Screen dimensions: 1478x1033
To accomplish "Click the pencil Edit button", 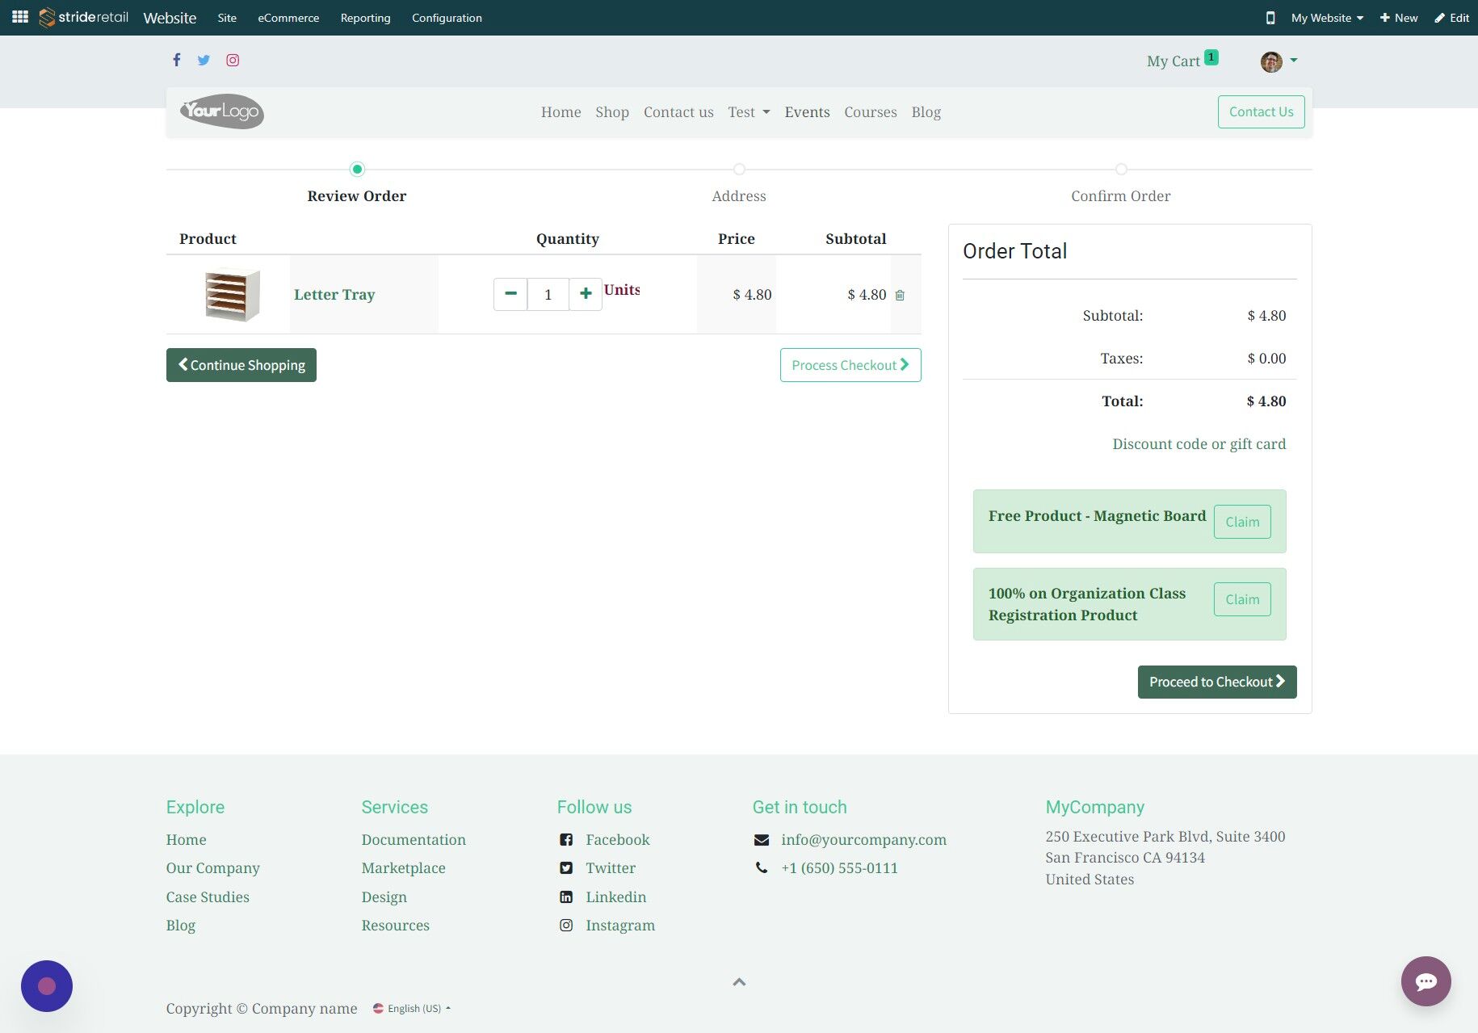I will 1451,18.
